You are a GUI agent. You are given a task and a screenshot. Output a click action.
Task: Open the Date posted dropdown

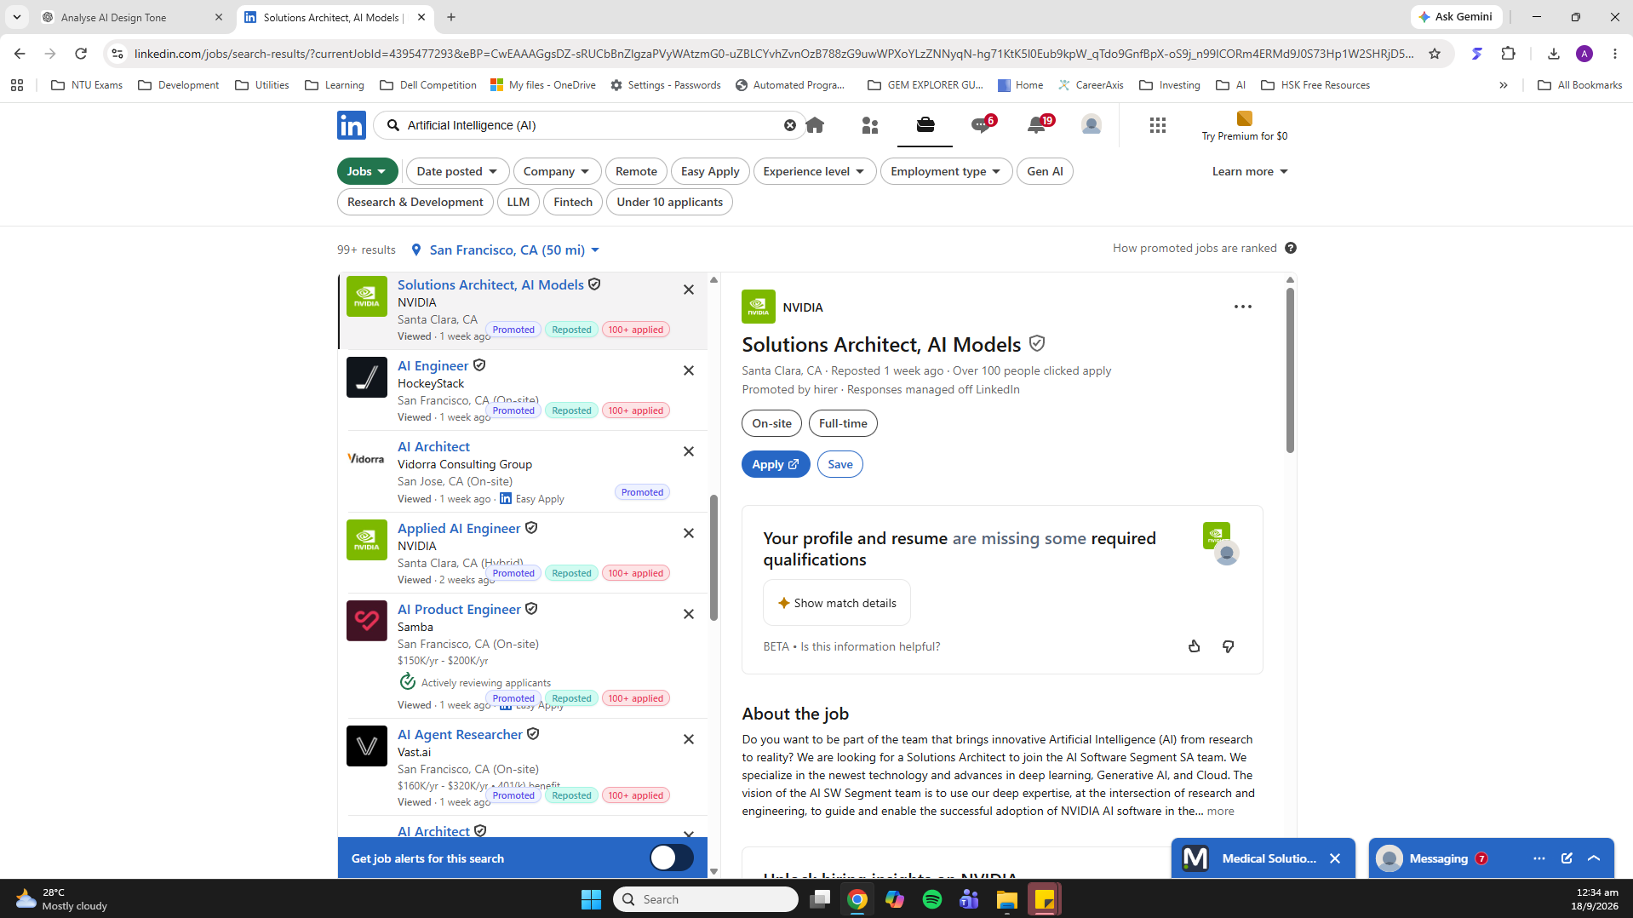click(x=457, y=171)
